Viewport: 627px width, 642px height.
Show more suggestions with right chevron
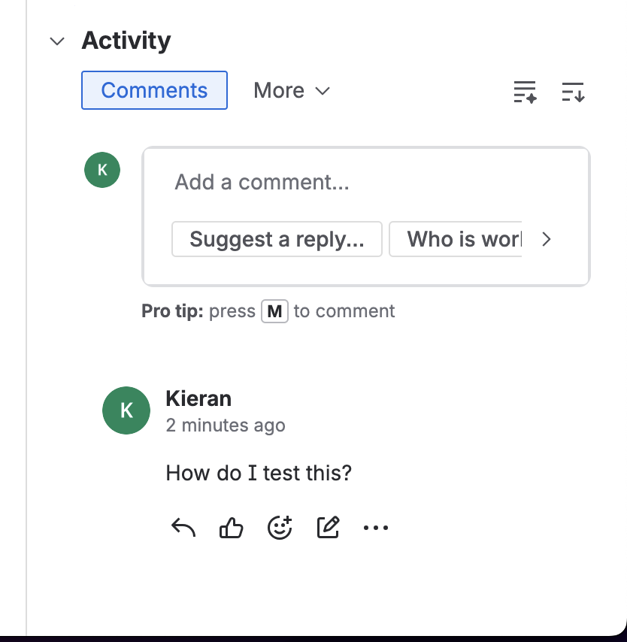pos(547,239)
